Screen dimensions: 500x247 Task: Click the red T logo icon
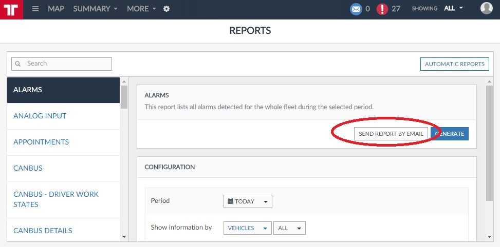[x=11, y=9]
